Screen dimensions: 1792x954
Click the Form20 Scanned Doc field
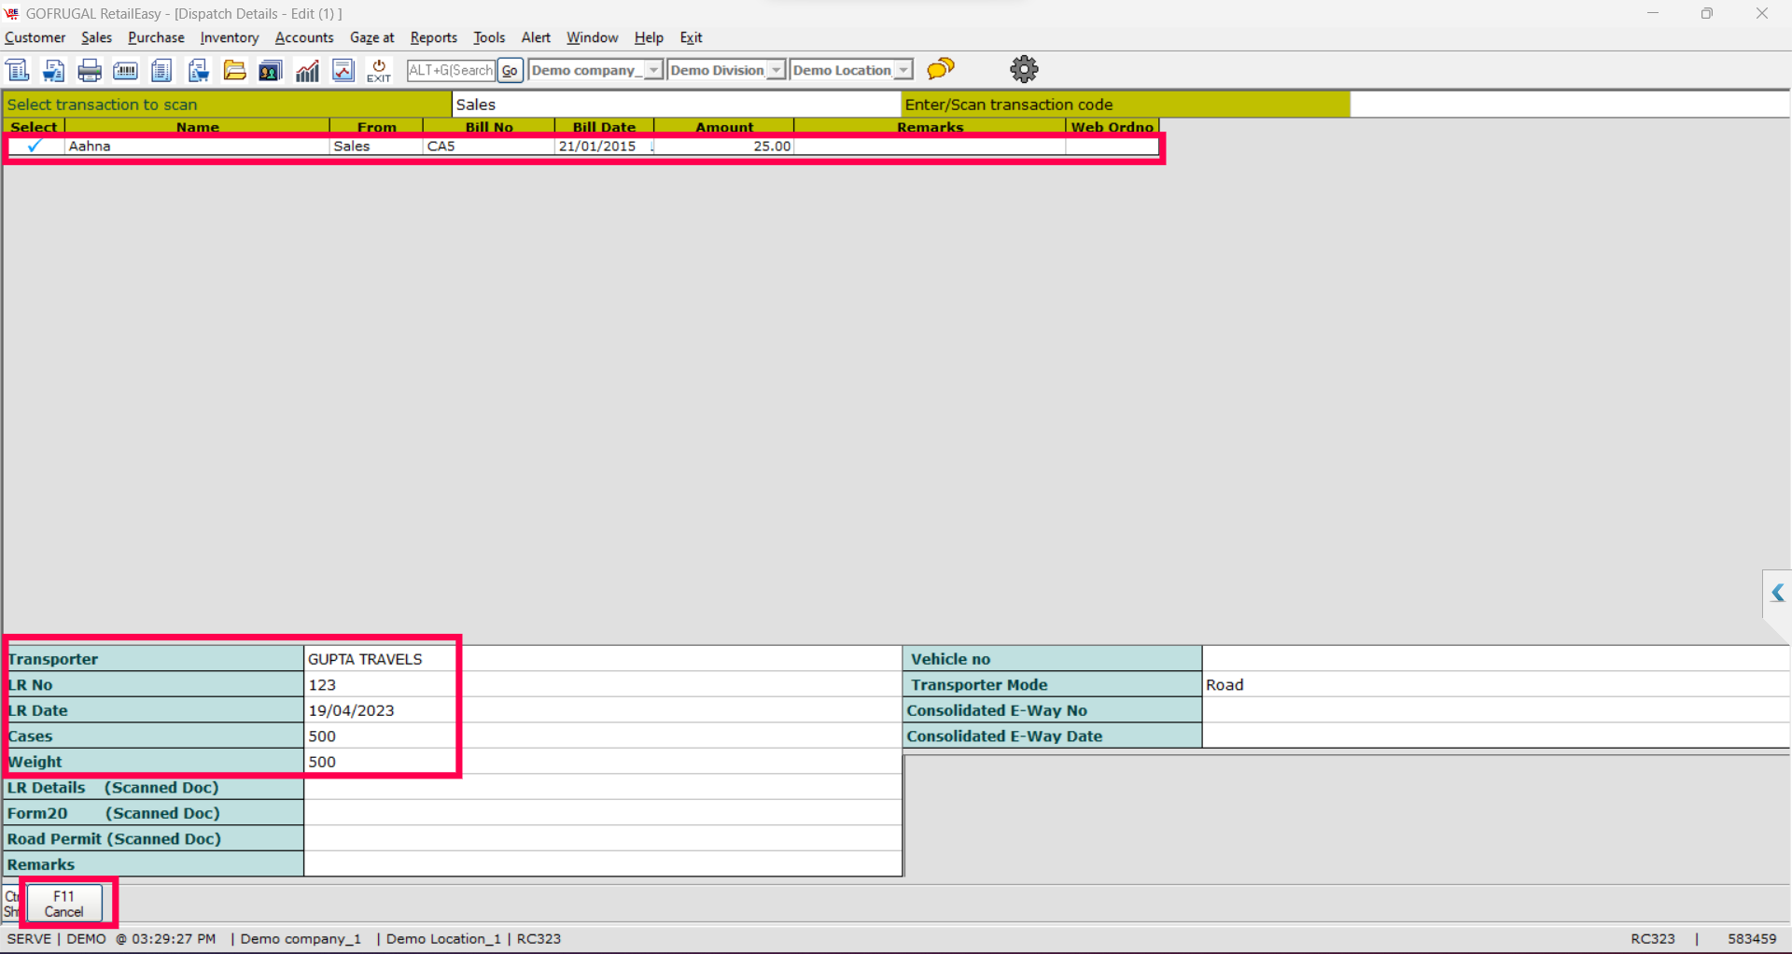[603, 813]
